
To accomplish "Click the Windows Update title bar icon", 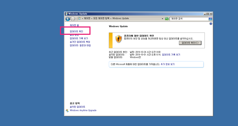I will coord(66,14).
